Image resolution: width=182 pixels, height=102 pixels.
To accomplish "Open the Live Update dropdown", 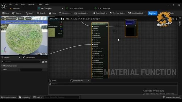I will [x=81, y=13].
